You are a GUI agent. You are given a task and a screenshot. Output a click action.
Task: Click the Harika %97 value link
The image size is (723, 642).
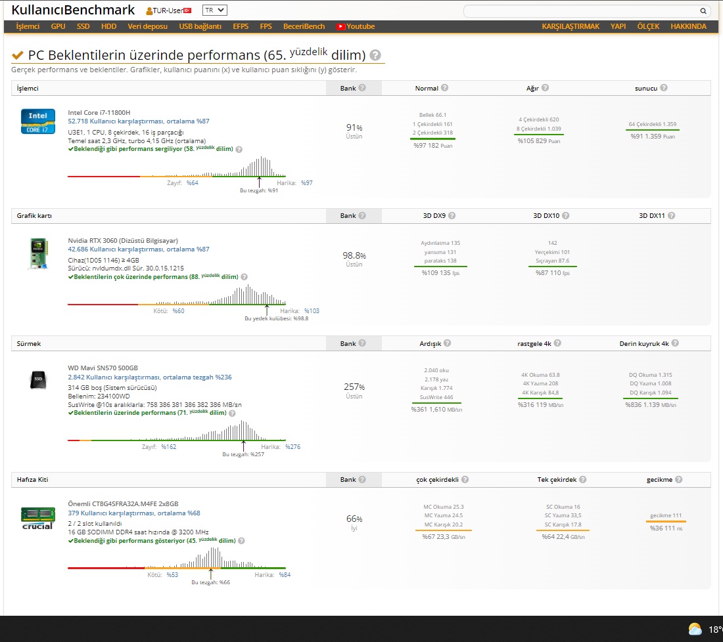[x=307, y=183]
